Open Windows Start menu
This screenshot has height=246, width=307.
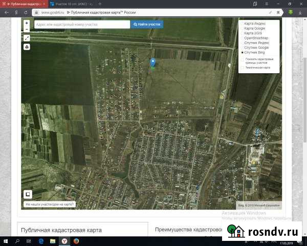pyautogui.click(x=6, y=240)
